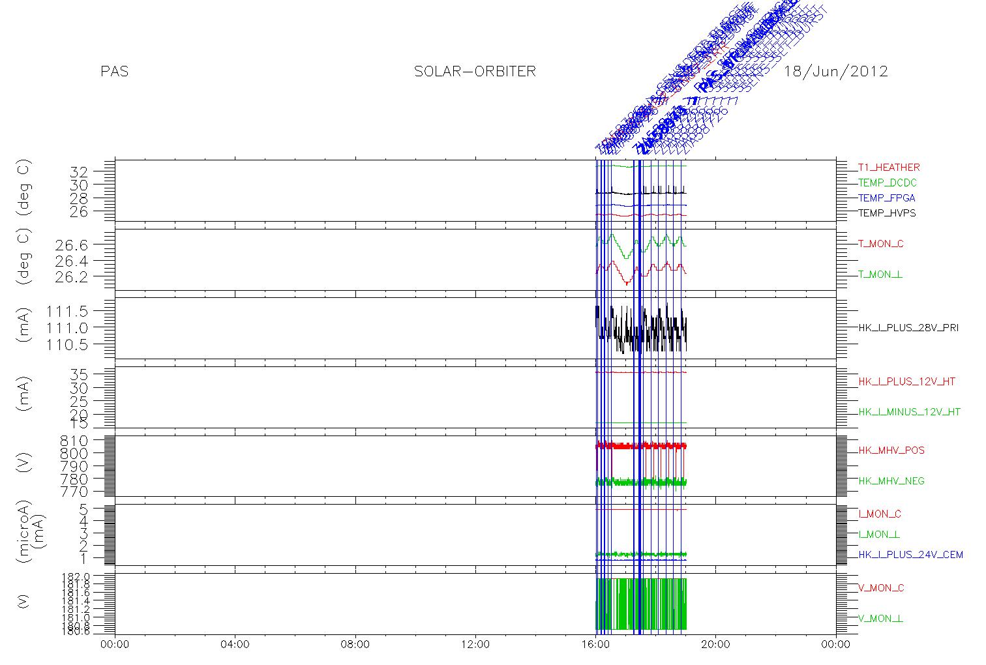Select the HK_I_PLUS_24V_CEM legend label

[x=910, y=555]
